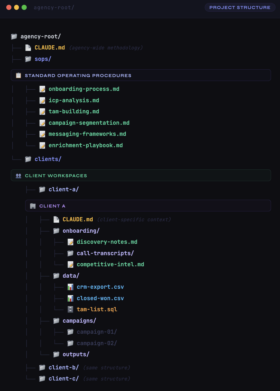The height and width of the screenshot is (391, 280).
Task: Click the building icon on the Client A banner
Action: coord(32,206)
